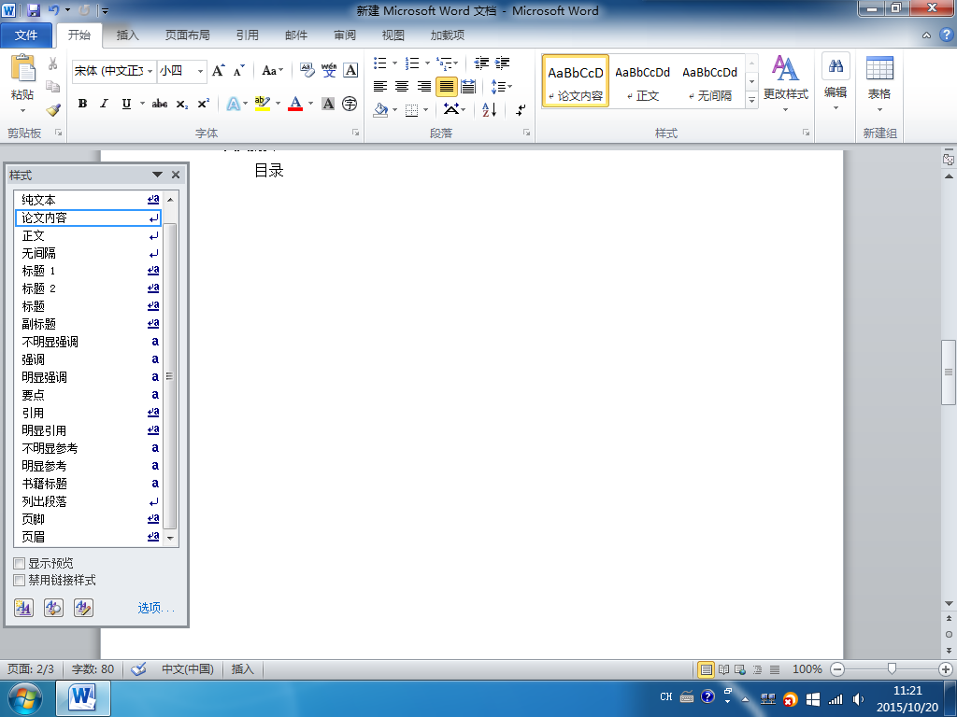
Task: Toggle the justify alignment button
Action: click(x=446, y=87)
